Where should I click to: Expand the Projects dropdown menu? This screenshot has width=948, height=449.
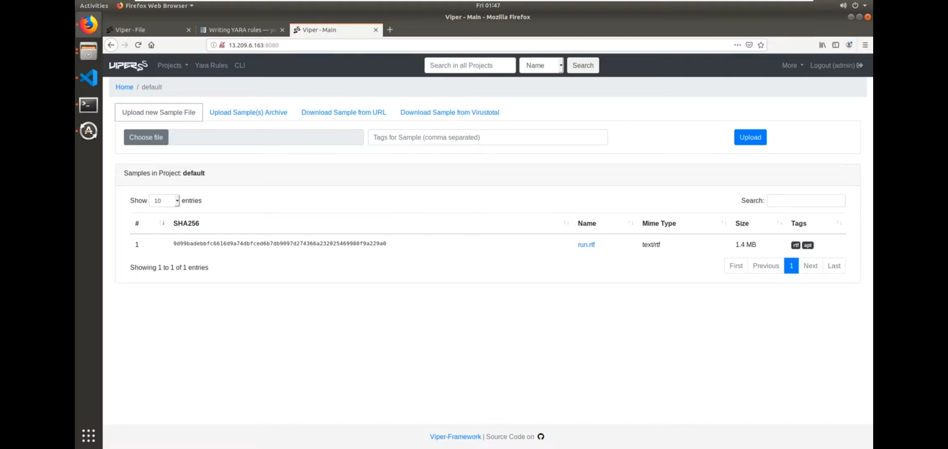pyautogui.click(x=173, y=65)
